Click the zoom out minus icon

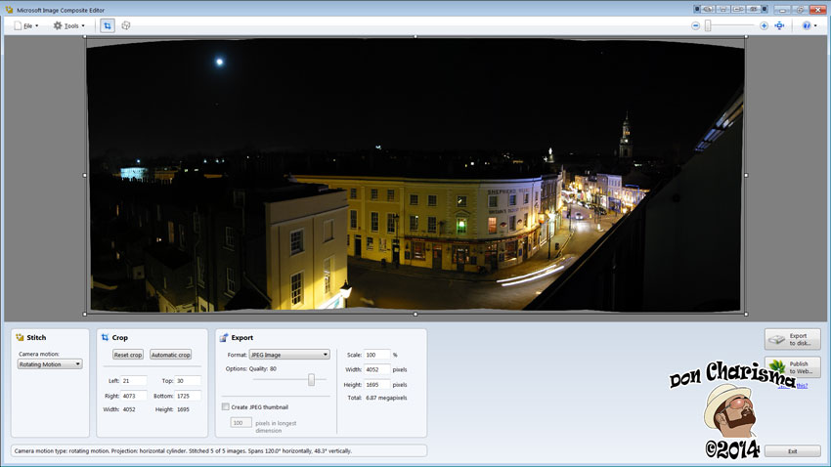(x=696, y=25)
